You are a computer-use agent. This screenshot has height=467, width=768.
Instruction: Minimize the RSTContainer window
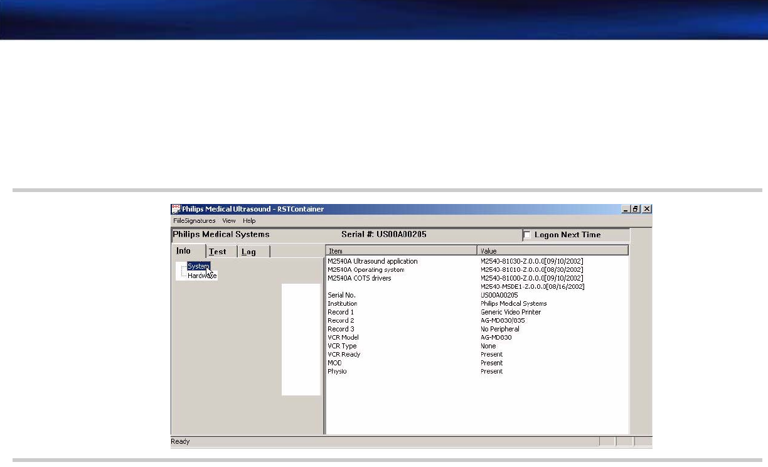pyautogui.click(x=626, y=209)
